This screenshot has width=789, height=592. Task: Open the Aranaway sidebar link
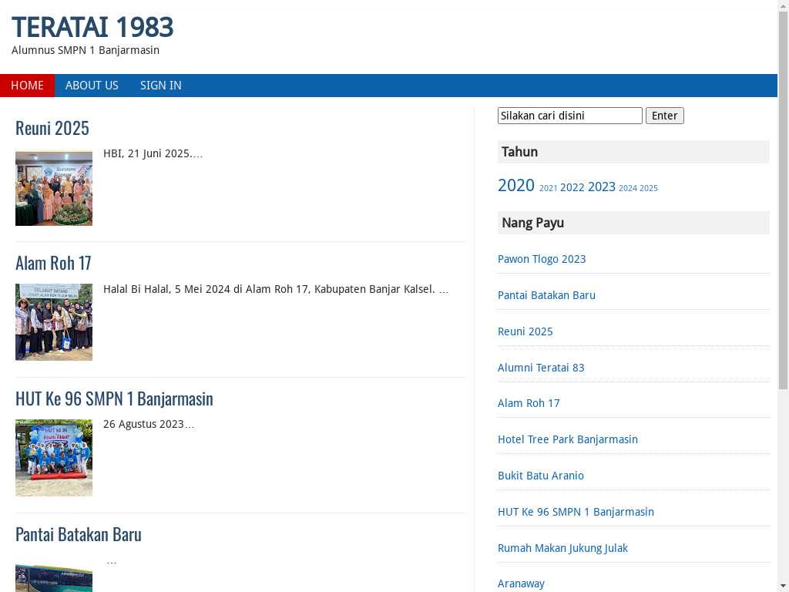[521, 584]
